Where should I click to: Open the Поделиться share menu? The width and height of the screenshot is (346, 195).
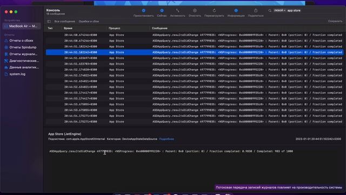(256, 13)
